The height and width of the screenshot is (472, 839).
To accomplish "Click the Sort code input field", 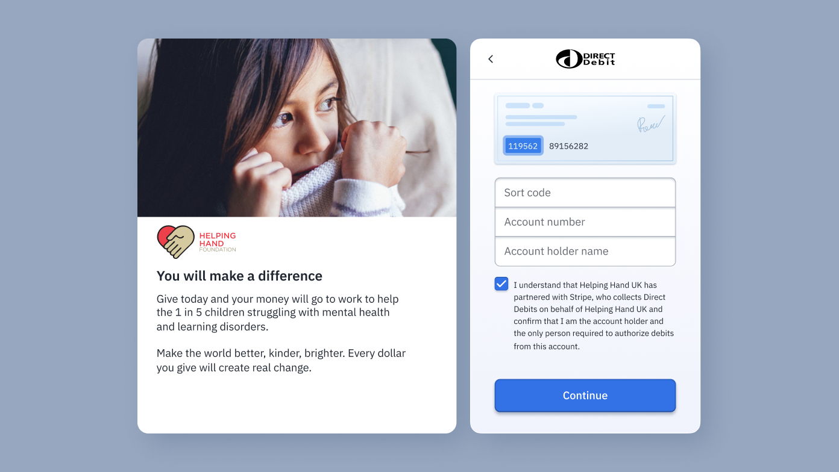I will point(585,193).
